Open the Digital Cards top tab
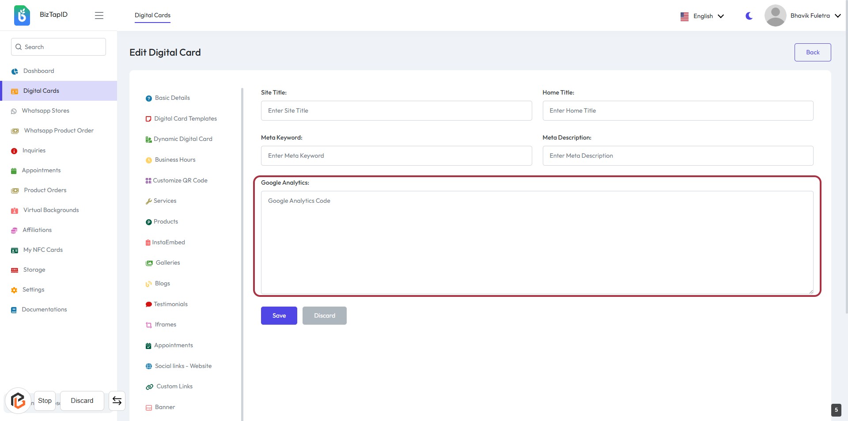 click(x=152, y=15)
